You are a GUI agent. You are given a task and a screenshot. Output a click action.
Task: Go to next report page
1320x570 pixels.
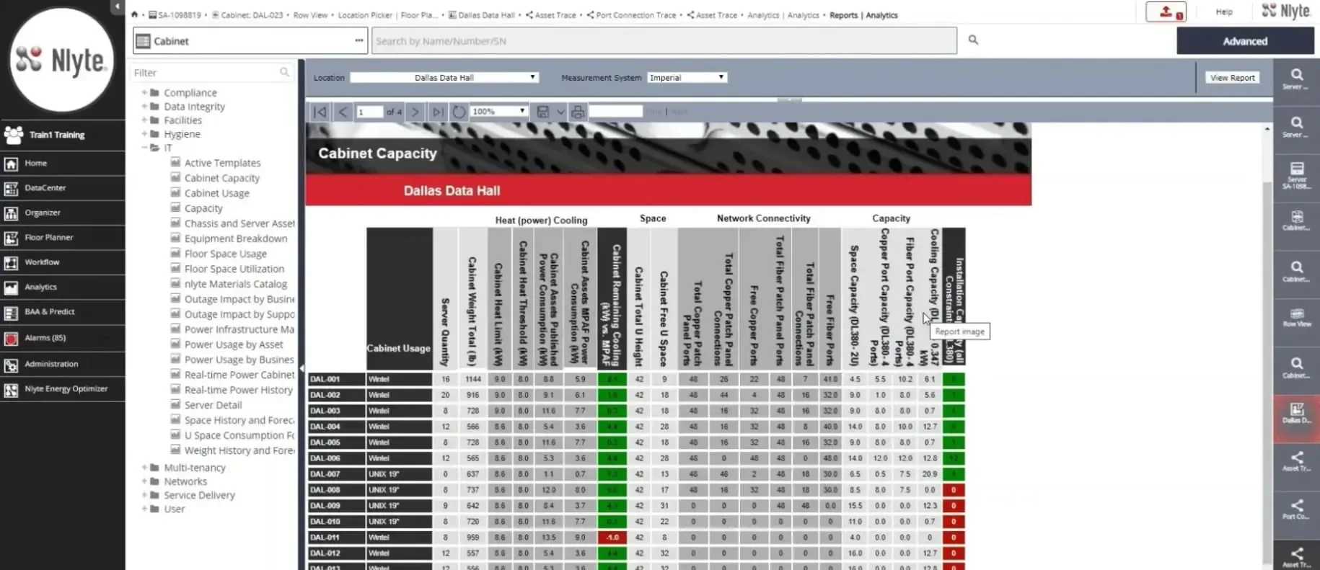click(415, 112)
